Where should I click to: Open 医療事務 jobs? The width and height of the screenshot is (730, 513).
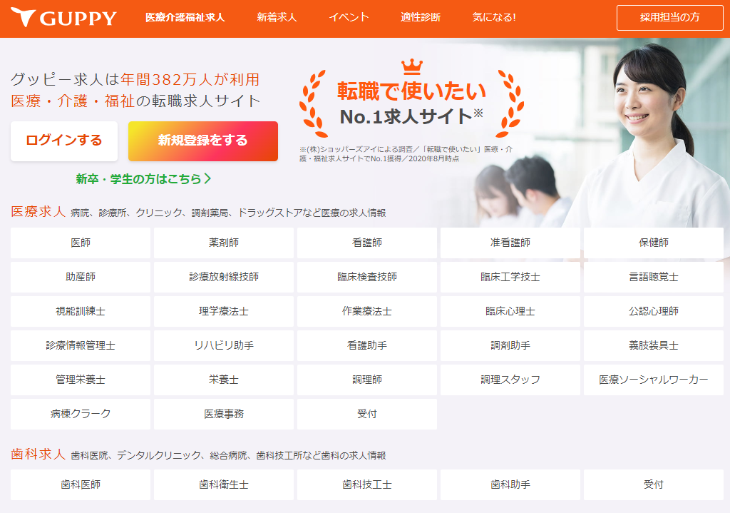224,415
